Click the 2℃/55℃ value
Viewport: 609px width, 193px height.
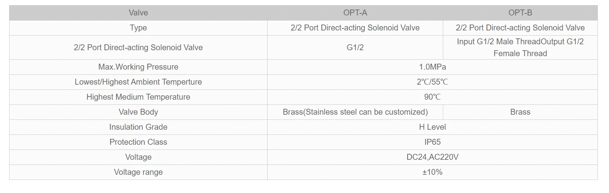pos(432,82)
